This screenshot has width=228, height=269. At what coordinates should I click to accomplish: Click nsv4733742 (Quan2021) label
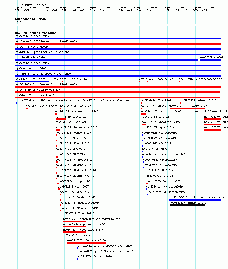[71, 122]
